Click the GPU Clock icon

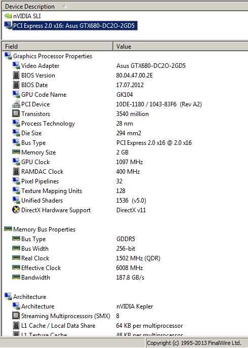click(x=16, y=162)
